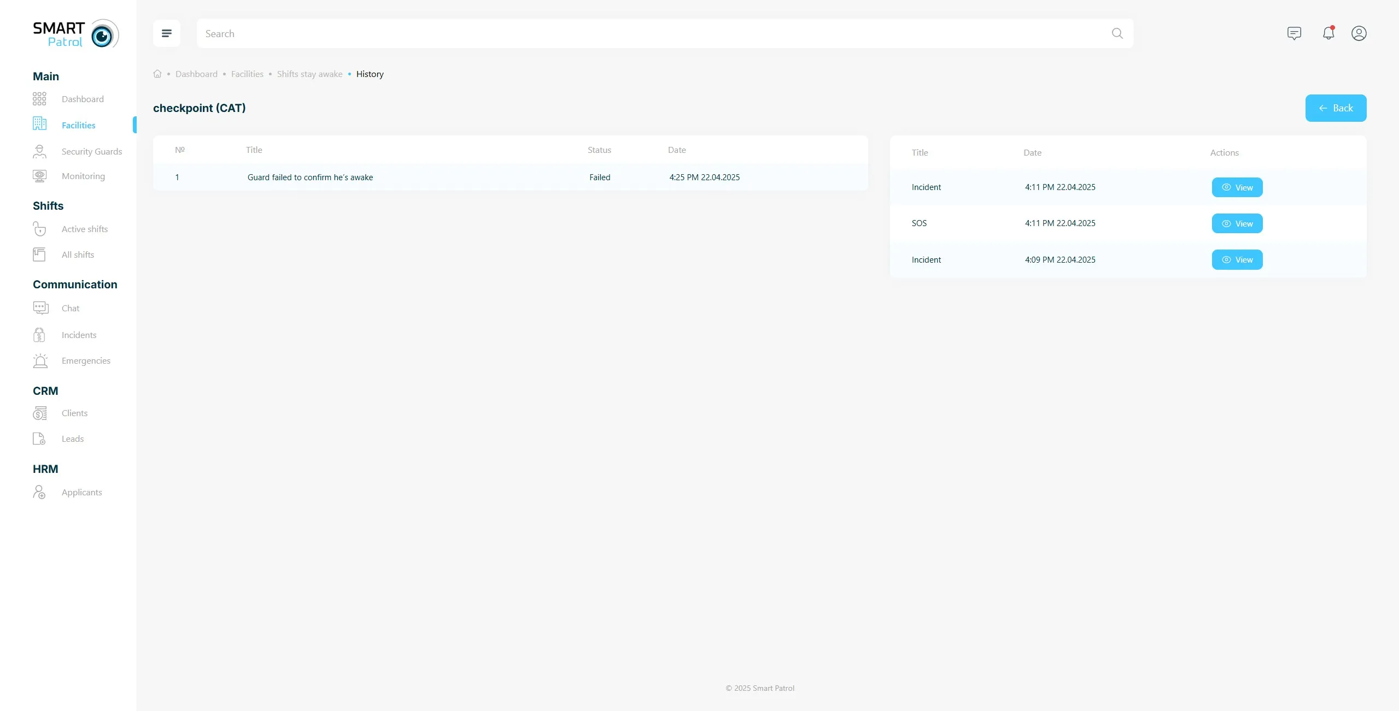Click the Chat bubble icon in sidebar
The width and height of the screenshot is (1399, 711).
(40, 308)
